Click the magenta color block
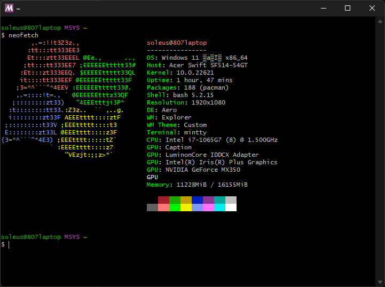 pos(208,208)
